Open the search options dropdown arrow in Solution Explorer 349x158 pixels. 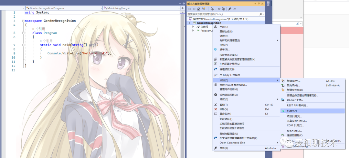(264, 14)
